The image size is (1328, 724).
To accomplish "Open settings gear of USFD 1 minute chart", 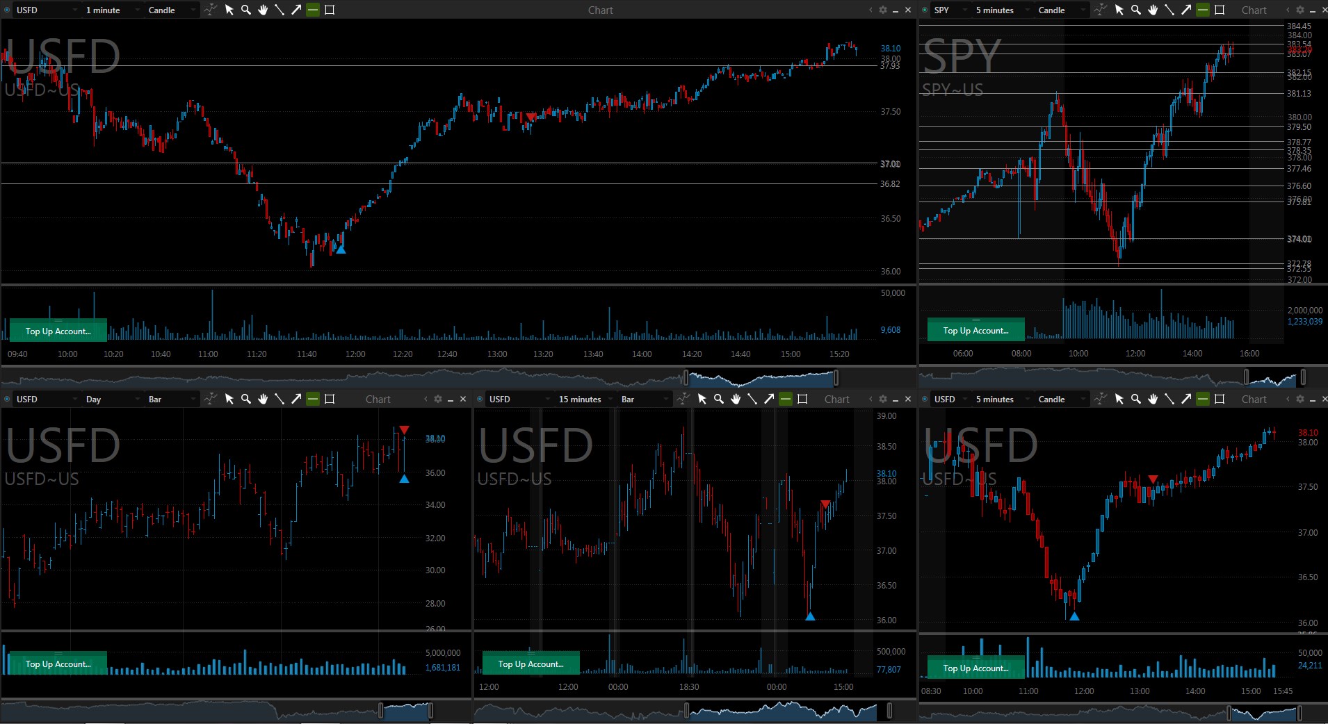I will 883,10.
